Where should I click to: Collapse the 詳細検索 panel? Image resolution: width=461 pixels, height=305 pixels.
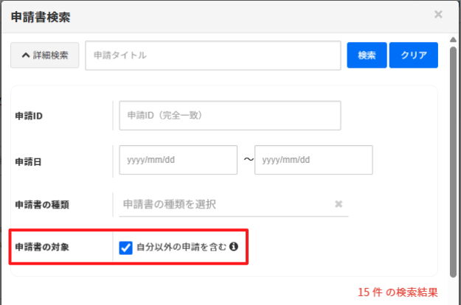click(45, 55)
